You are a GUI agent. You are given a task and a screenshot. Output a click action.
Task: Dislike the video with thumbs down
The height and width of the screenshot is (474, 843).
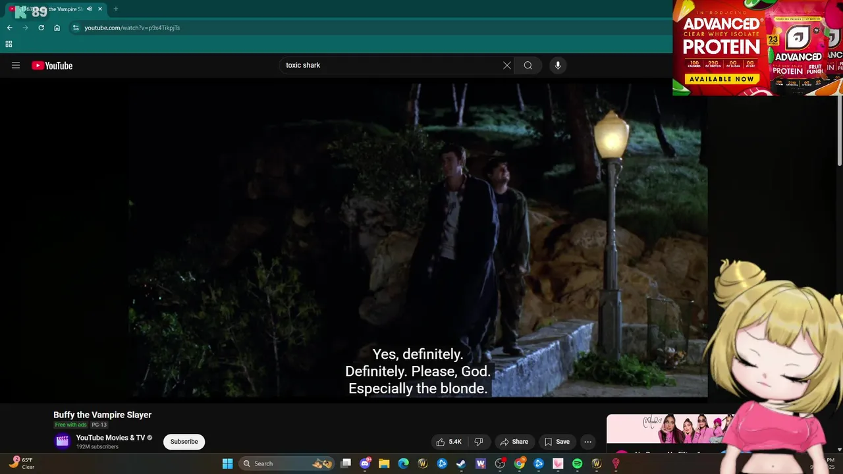pos(479,442)
